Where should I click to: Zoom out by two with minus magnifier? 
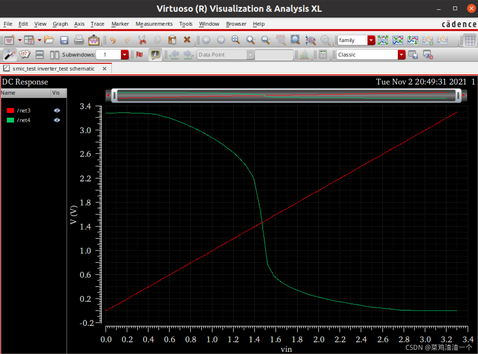point(266,40)
